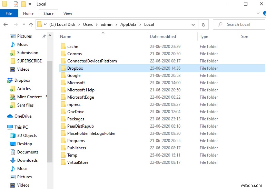Image resolution: width=266 pixels, height=189 pixels.
Task: Open the recent locations dropdown arrow
Action: click(x=24, y=24)
